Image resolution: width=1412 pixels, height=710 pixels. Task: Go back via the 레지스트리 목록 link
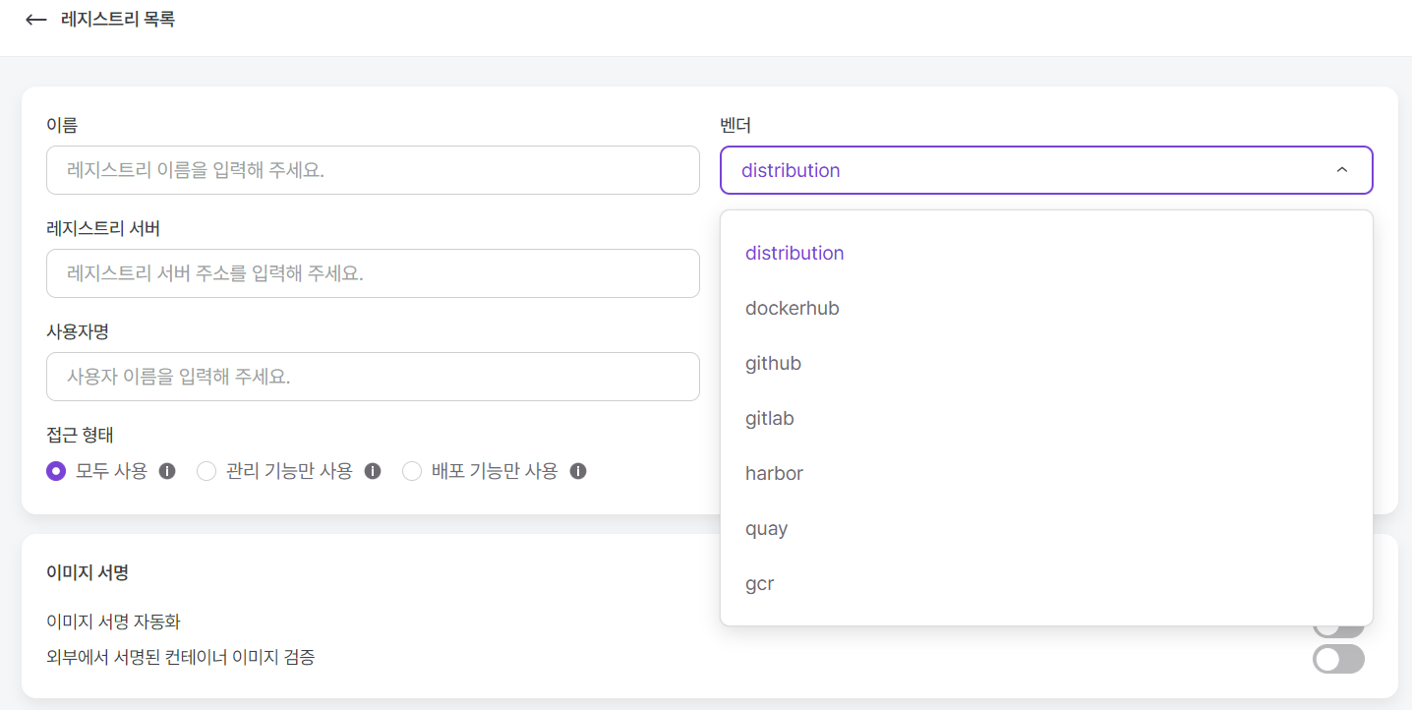pos(118,19)
